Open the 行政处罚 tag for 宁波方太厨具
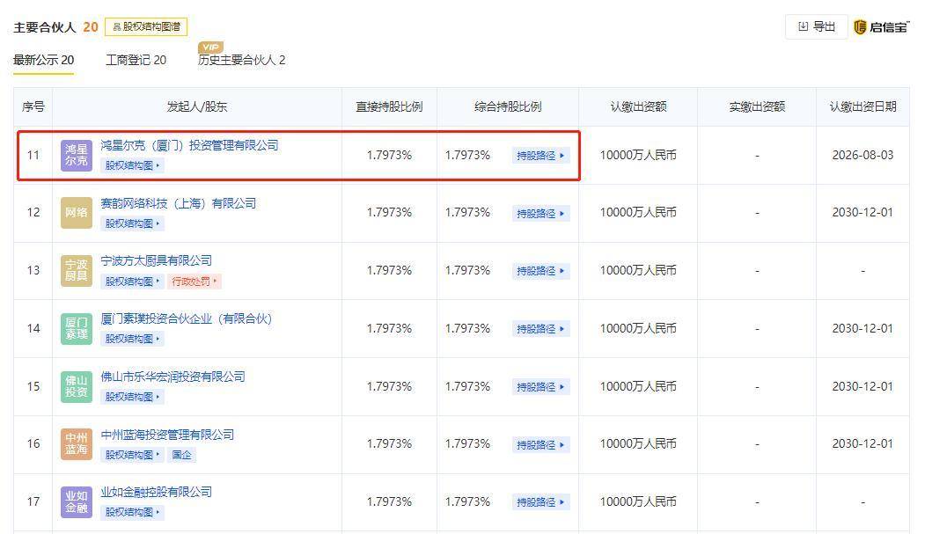 coord(195,282)
